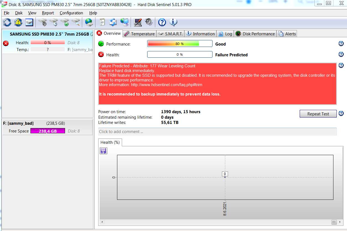Image resolution: width=347 pixels, height=231 pixels.
Task: Click the blue question mark help icon
Action: click(162, 22)
